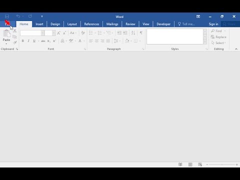This screenshot has width=240, height=180.
Task: Toggle Show paragraph marks pilcrow
Action: pyautogui.click(x=141, y=33)
